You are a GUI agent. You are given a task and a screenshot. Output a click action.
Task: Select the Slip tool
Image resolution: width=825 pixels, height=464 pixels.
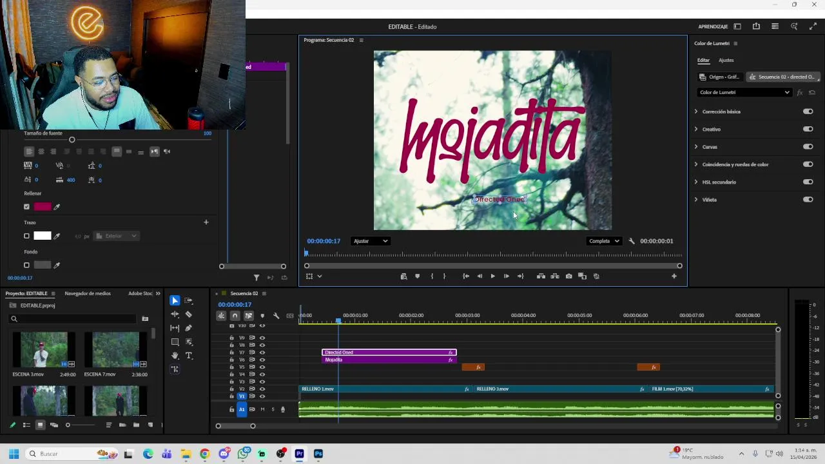coord(175,328)
